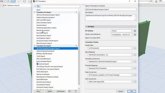This screenshot has height=93, width=165.
Task: Select Modeling Applications Import
Action: click(x=46, y=28)
